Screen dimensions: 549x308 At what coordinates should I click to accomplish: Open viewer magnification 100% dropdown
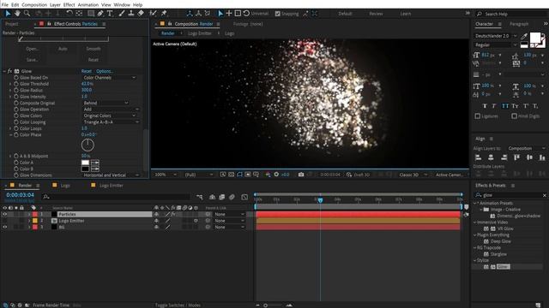pos(166,175)
